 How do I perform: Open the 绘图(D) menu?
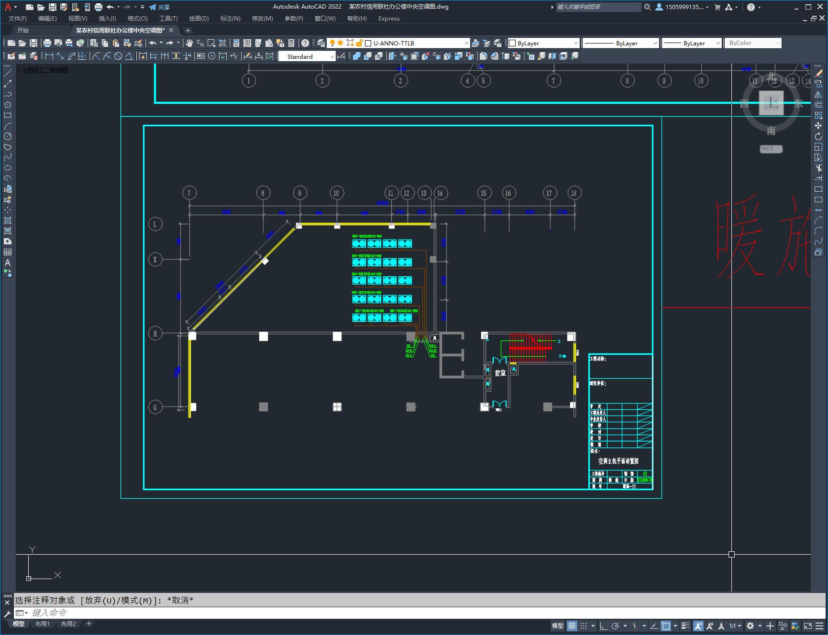pyautogui.click(x=199, y=19)
